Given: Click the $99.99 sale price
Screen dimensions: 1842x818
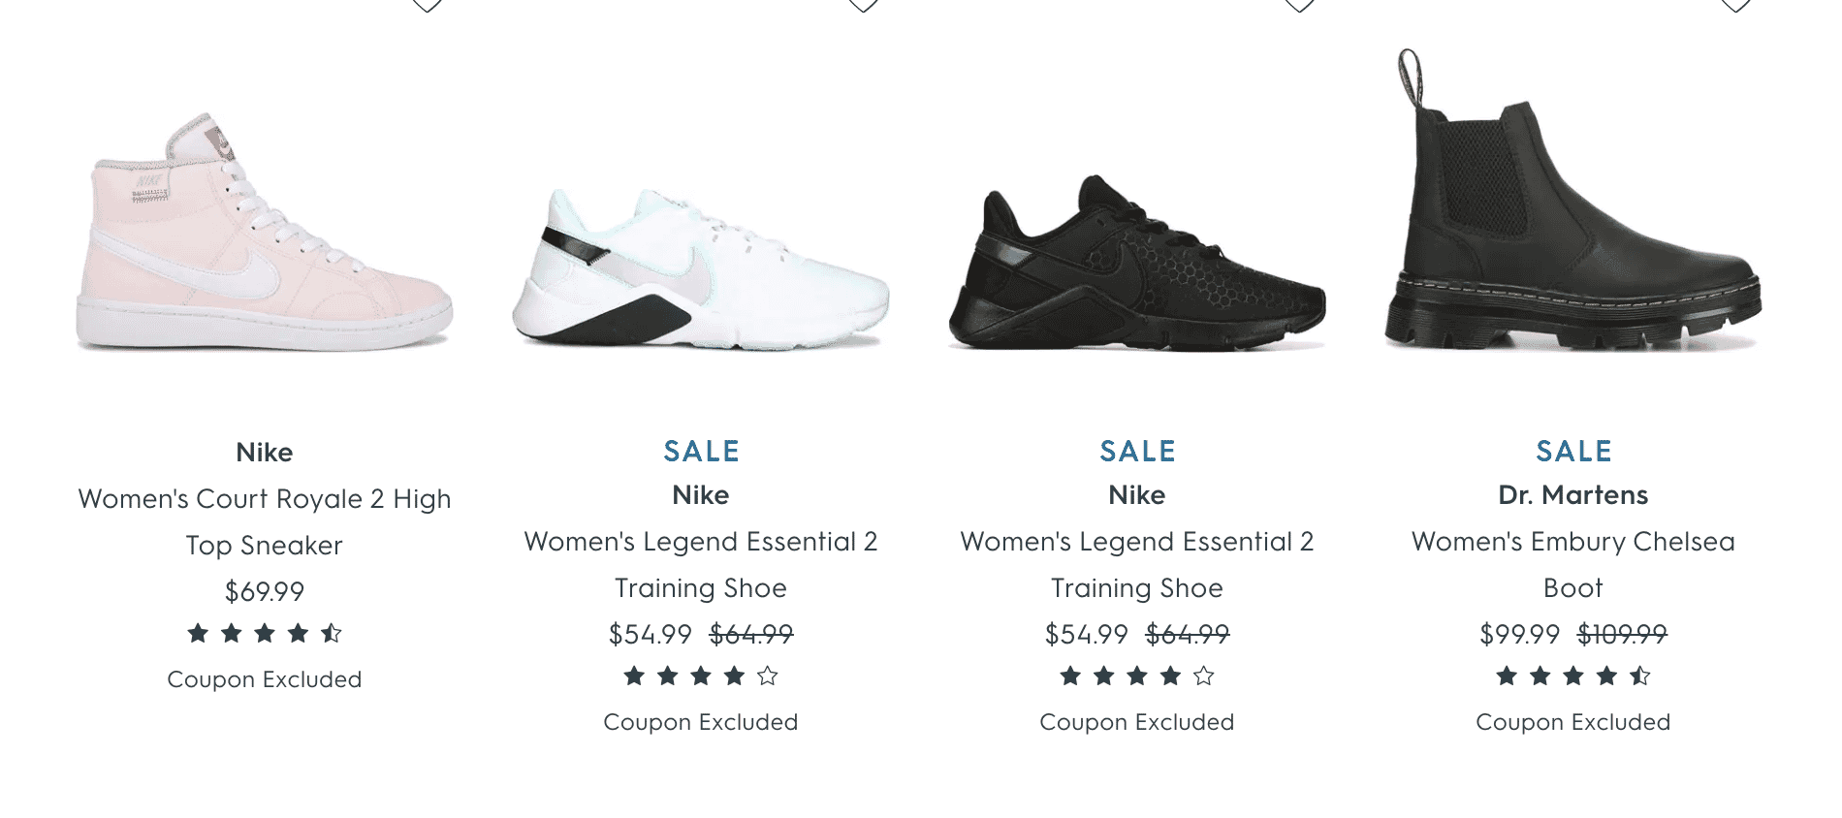Looking at the screenshot, I should click(x=1519, y=634).
